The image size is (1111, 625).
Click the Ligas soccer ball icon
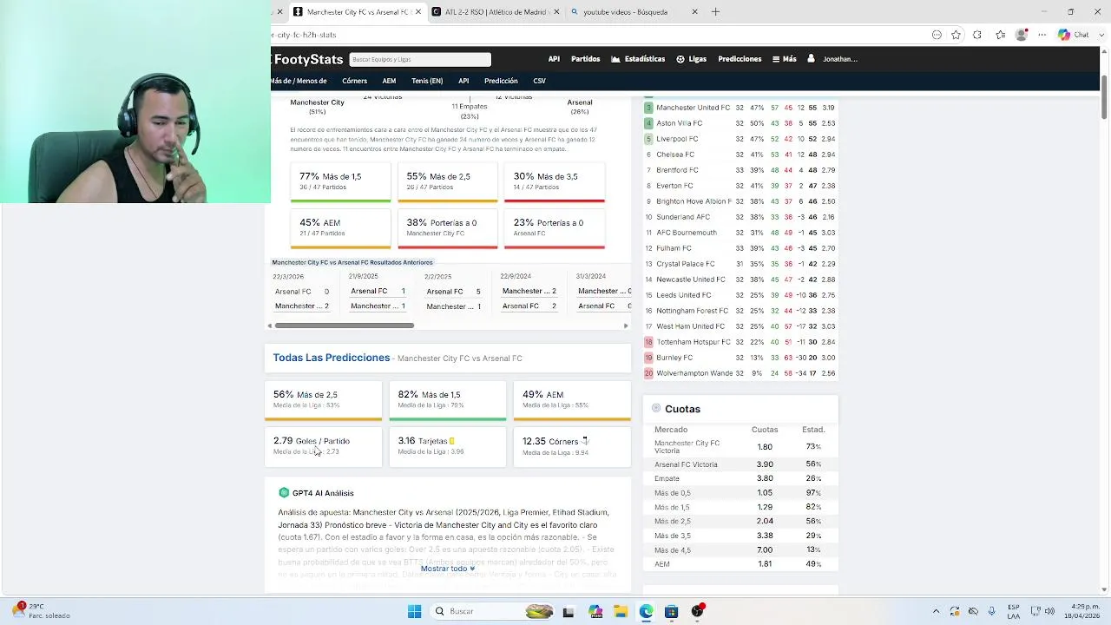(680, 59)
